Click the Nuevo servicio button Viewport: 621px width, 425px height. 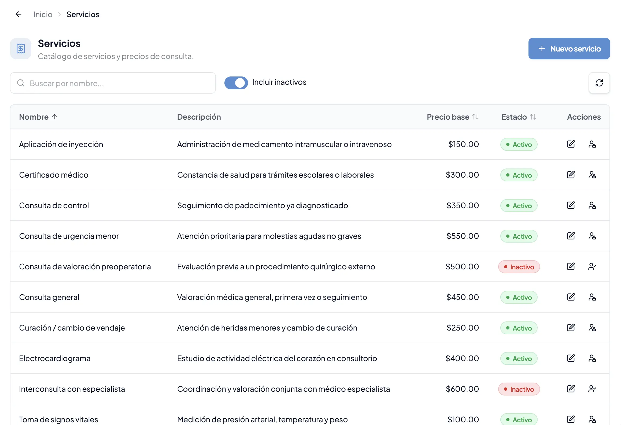pos(569,49)
